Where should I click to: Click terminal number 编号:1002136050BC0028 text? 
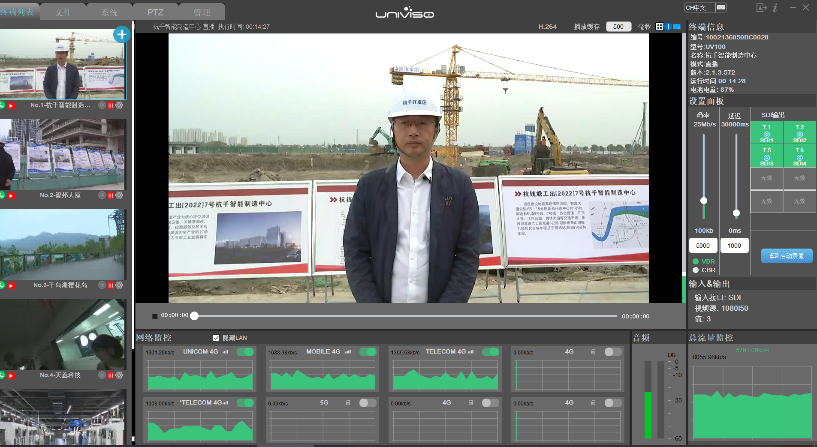(729, 37)
